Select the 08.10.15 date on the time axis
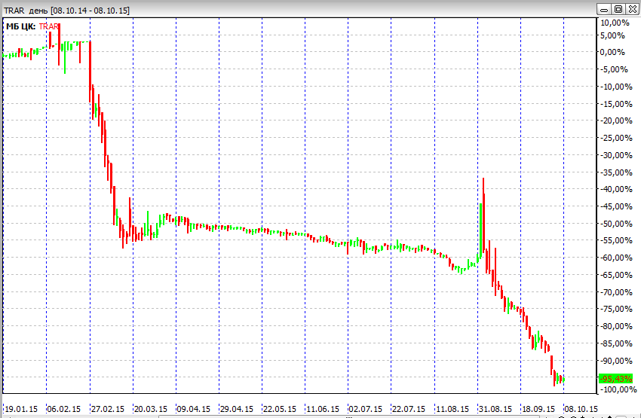This screenshot has height=418, width=641. coord(581,409)
